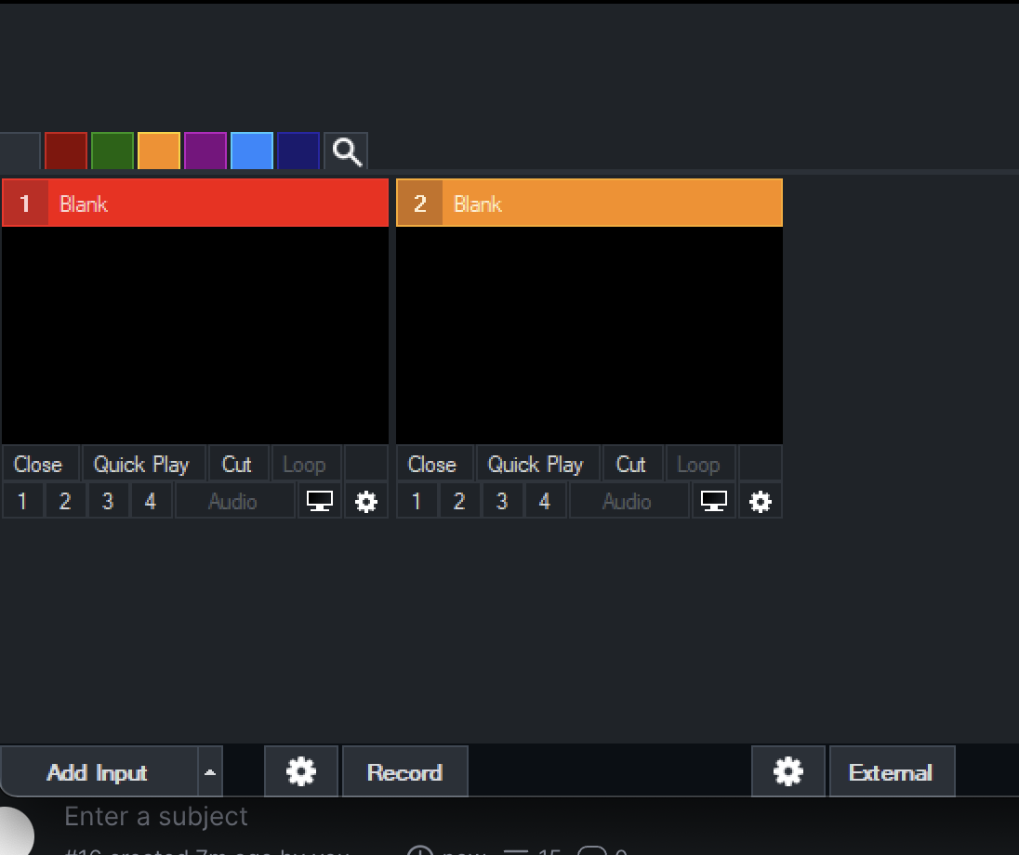The height and width of the screenshot is (855, 1019).
Task: Click Quick Play on input 2
Action: click(x=536, y=465)
